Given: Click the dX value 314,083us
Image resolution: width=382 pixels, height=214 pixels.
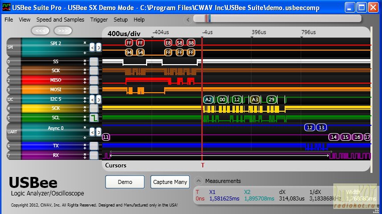Looking at the screenshot, I should click(x=292, y=198).
